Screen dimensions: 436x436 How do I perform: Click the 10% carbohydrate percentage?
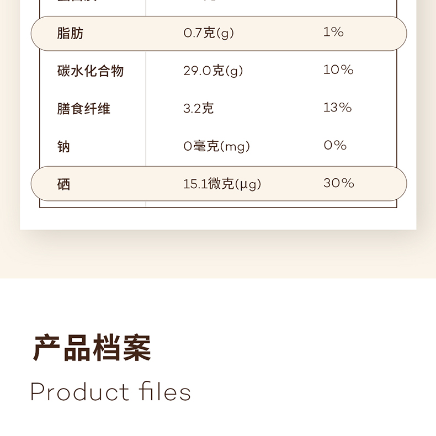coord(338,70)
